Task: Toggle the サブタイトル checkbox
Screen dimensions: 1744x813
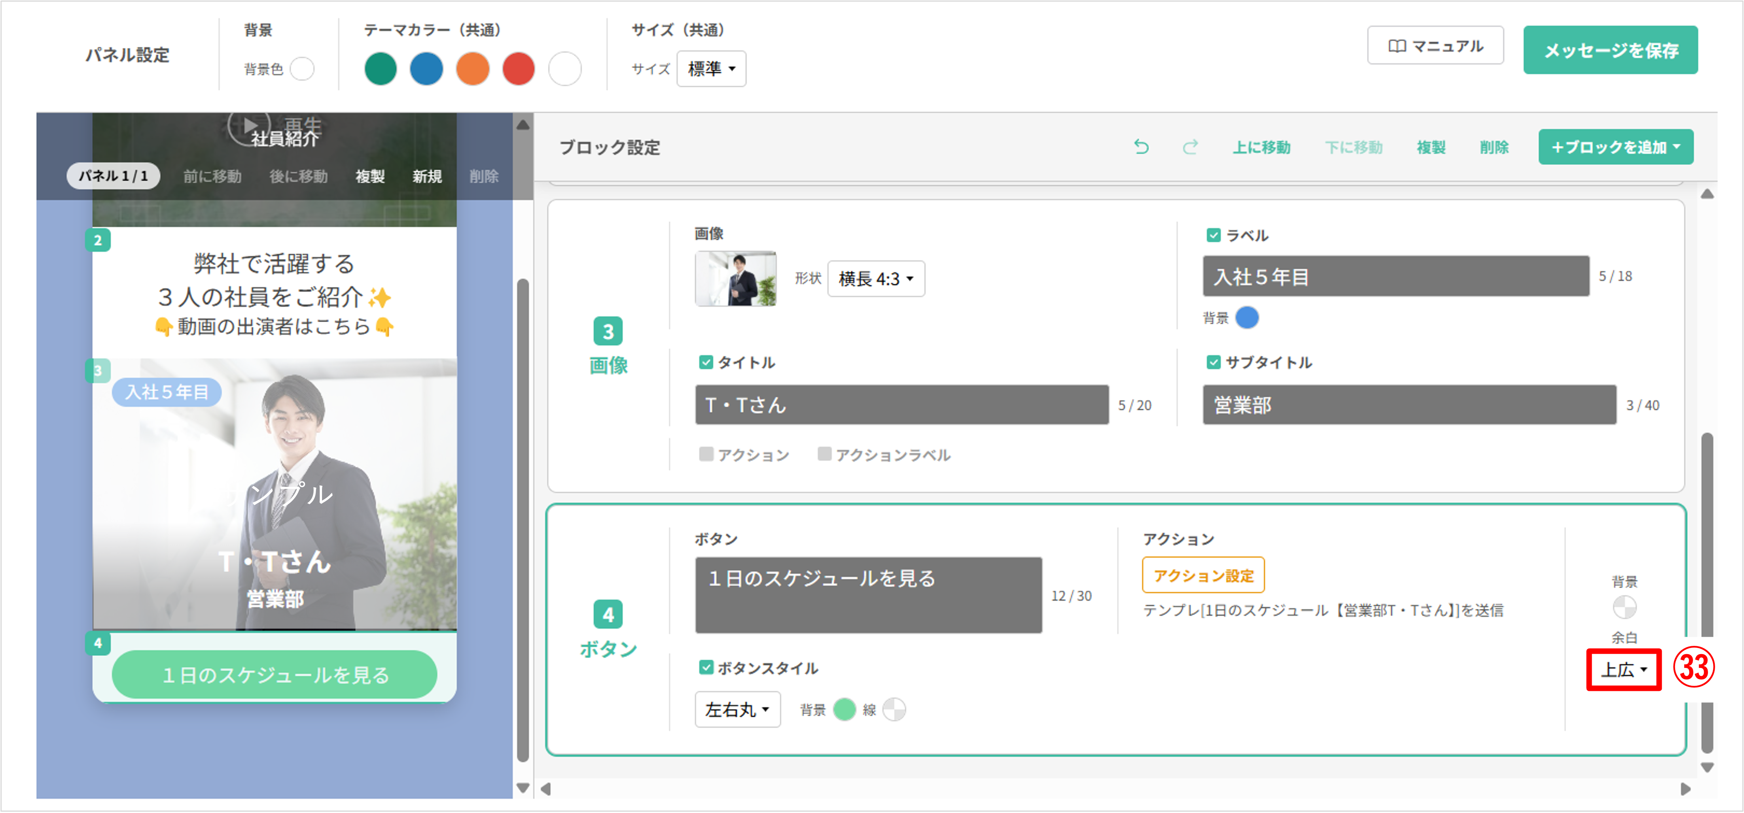Action: [x=1214, y=362]
